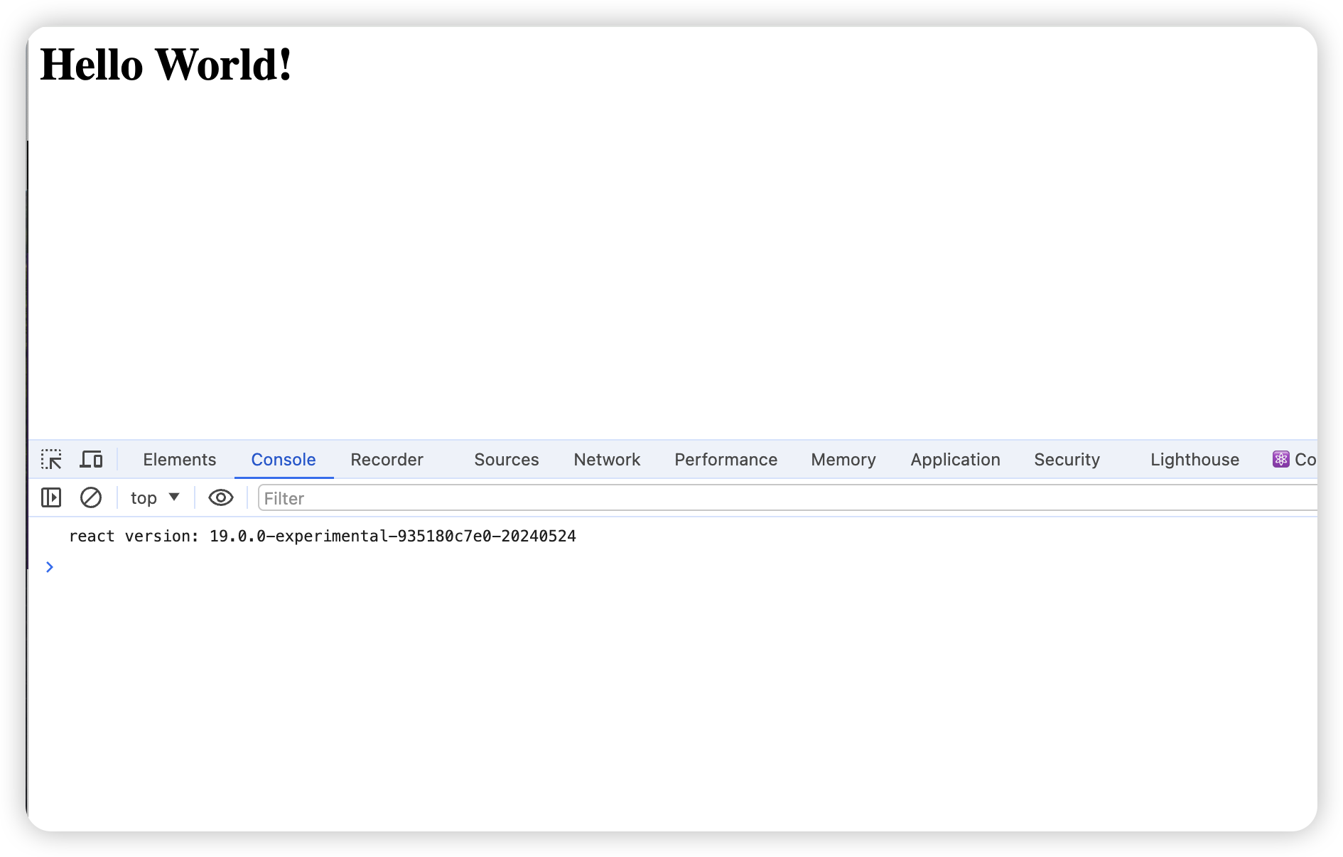Image resolution: width=1343 pixels, height=857 pixels.
Task: Toggle the device toolbar icon
Action: click(91, 459)
